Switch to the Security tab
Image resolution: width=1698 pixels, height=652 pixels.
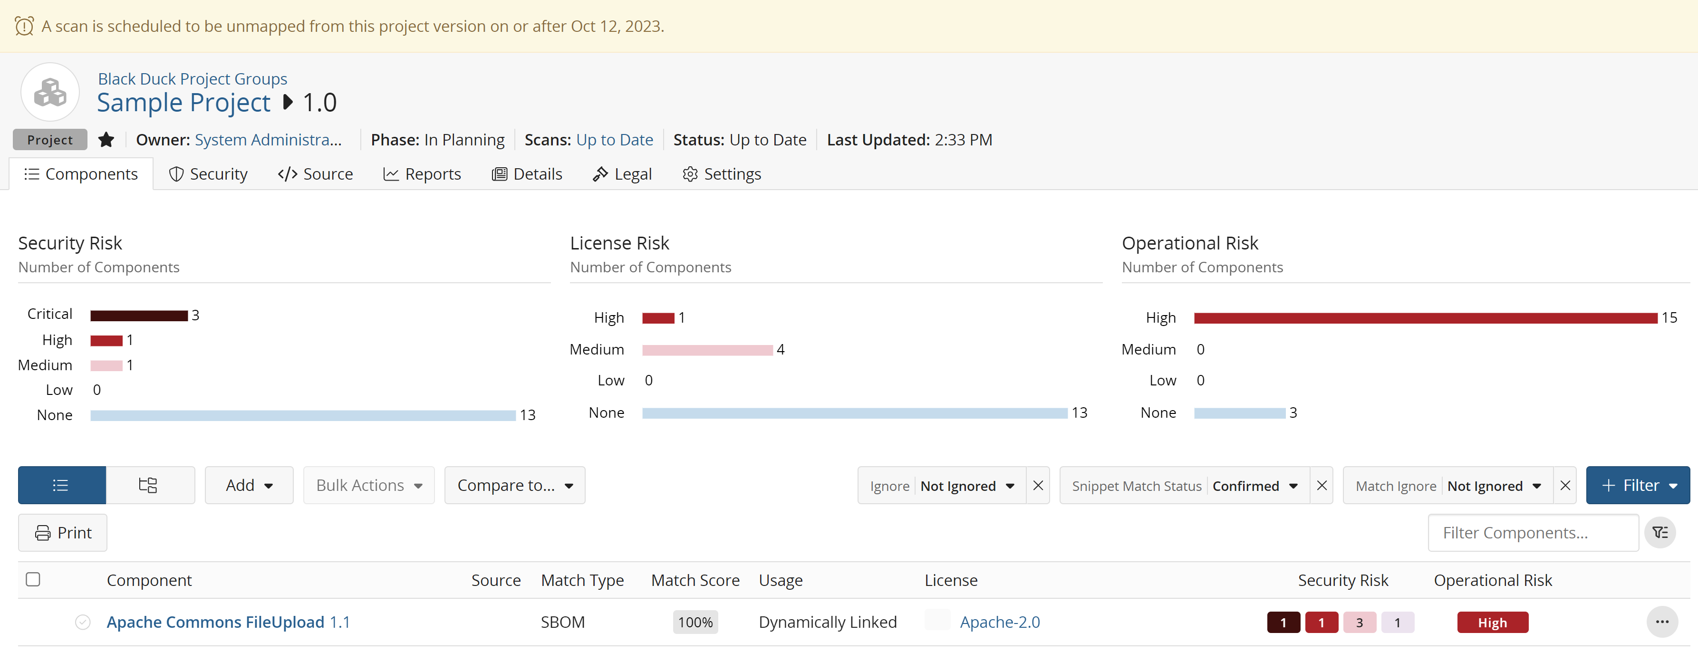click(x=208, y=174)
